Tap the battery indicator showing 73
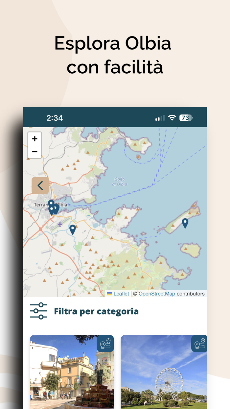This screenshot has width=230, height=409. 186,118
